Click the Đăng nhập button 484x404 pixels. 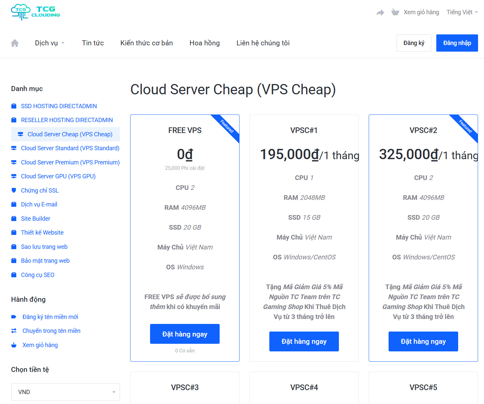[457, 43]
